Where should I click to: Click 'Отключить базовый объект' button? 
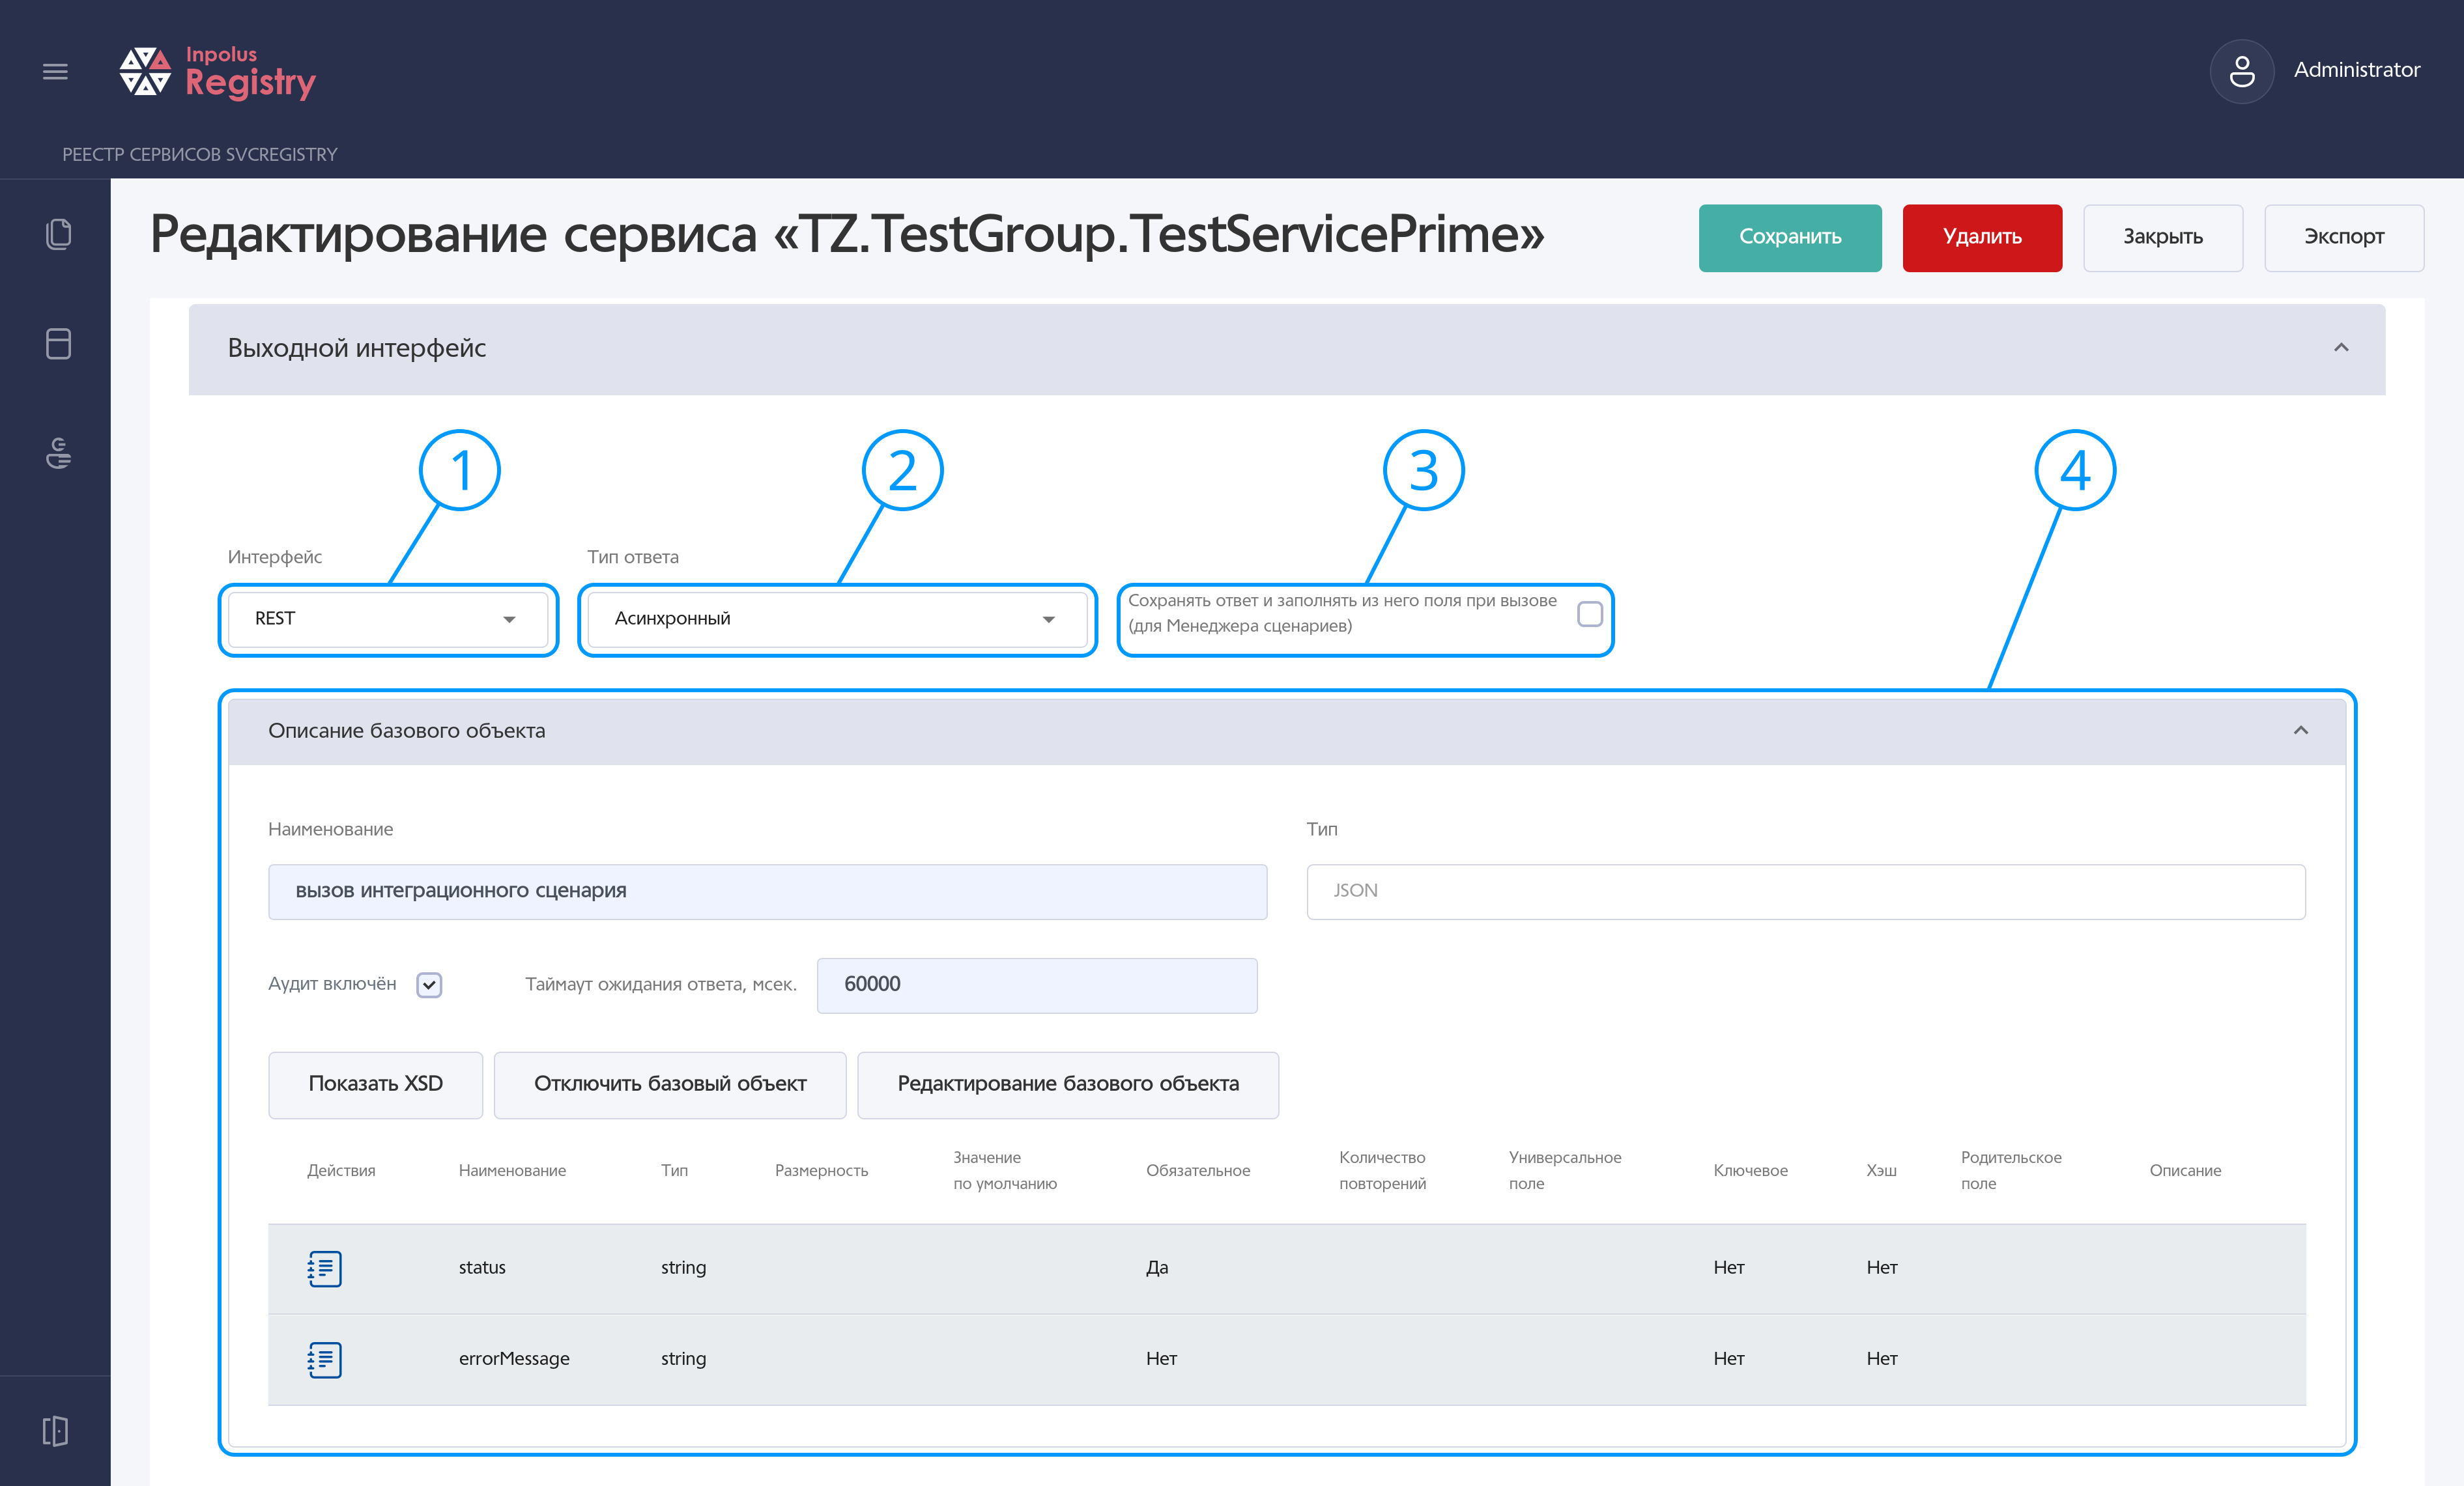coord(670,1084)
